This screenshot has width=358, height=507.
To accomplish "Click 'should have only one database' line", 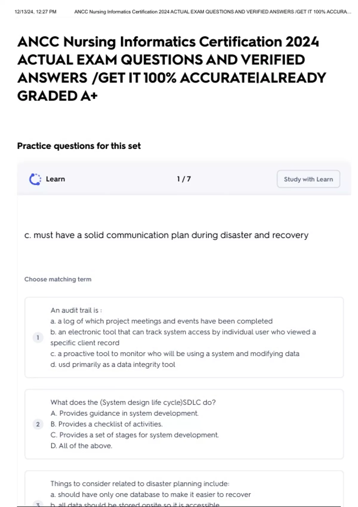I will 150,494.
